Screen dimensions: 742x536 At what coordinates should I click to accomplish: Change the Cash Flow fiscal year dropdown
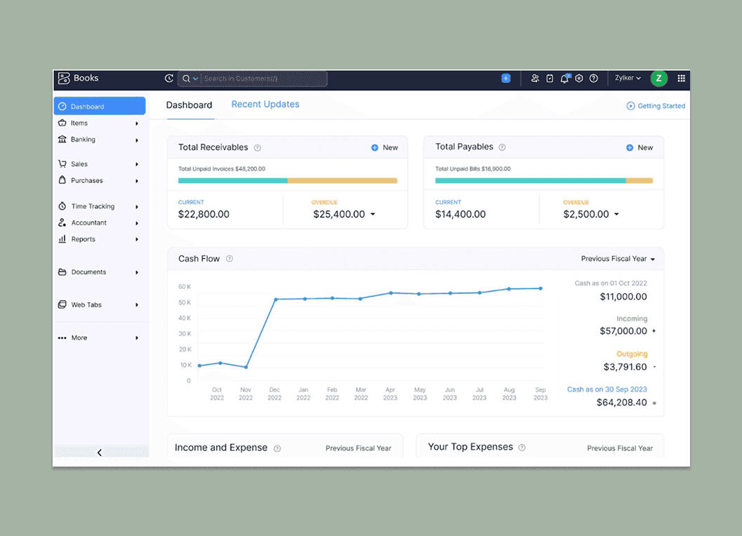(x=617, y=258)
